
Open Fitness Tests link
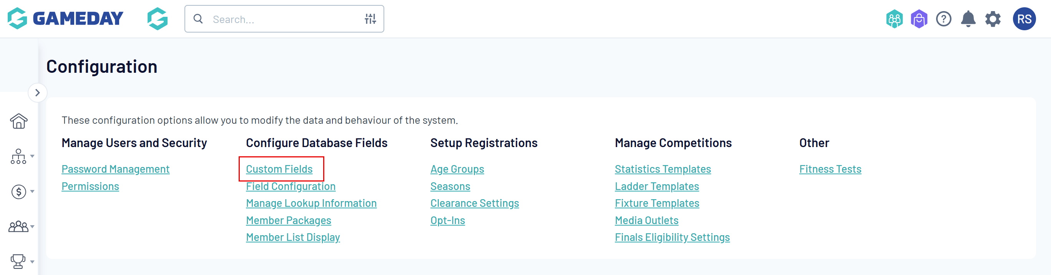(x=830, y=169)
